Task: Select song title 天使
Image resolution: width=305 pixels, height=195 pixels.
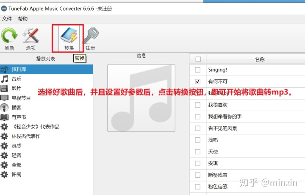Action: coord(213,152)
